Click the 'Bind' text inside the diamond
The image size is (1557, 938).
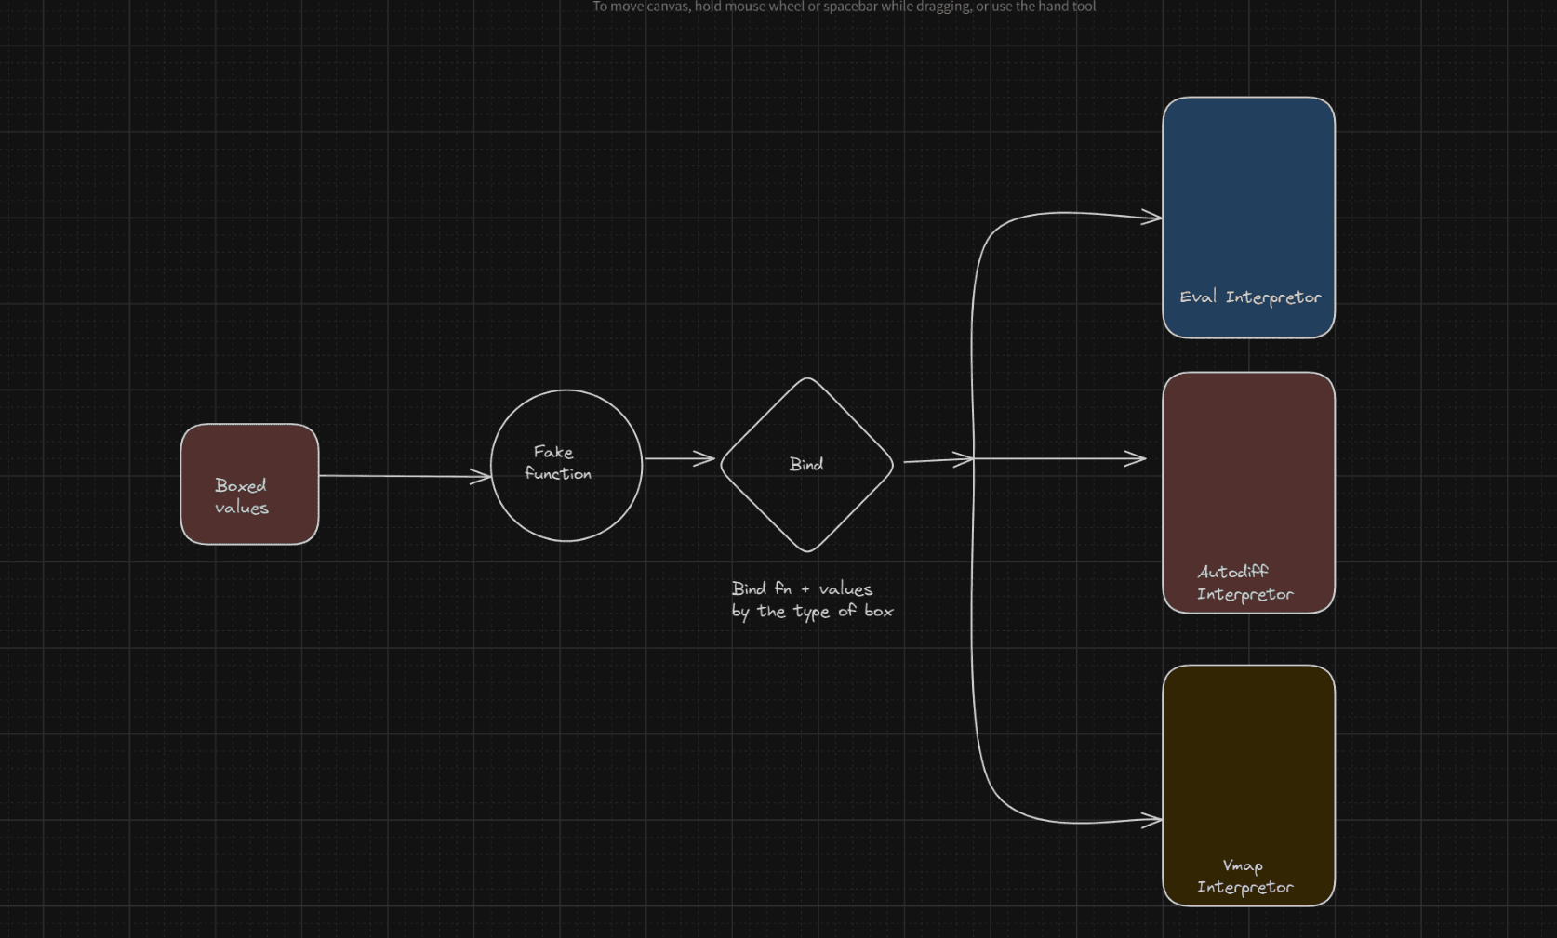806,465
